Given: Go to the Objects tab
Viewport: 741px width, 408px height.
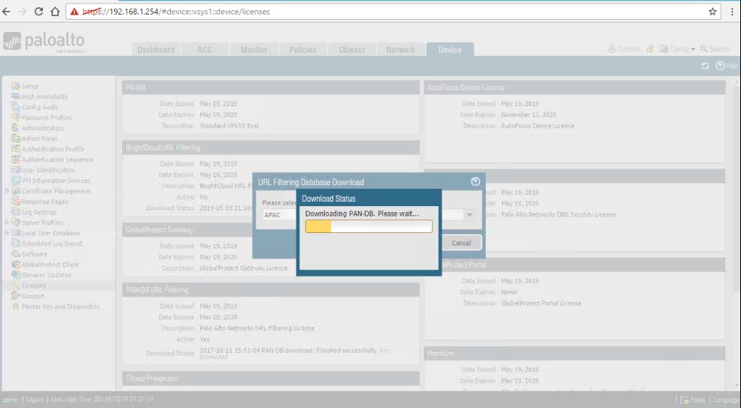Looking at the screenshot, I should point(352,49).
